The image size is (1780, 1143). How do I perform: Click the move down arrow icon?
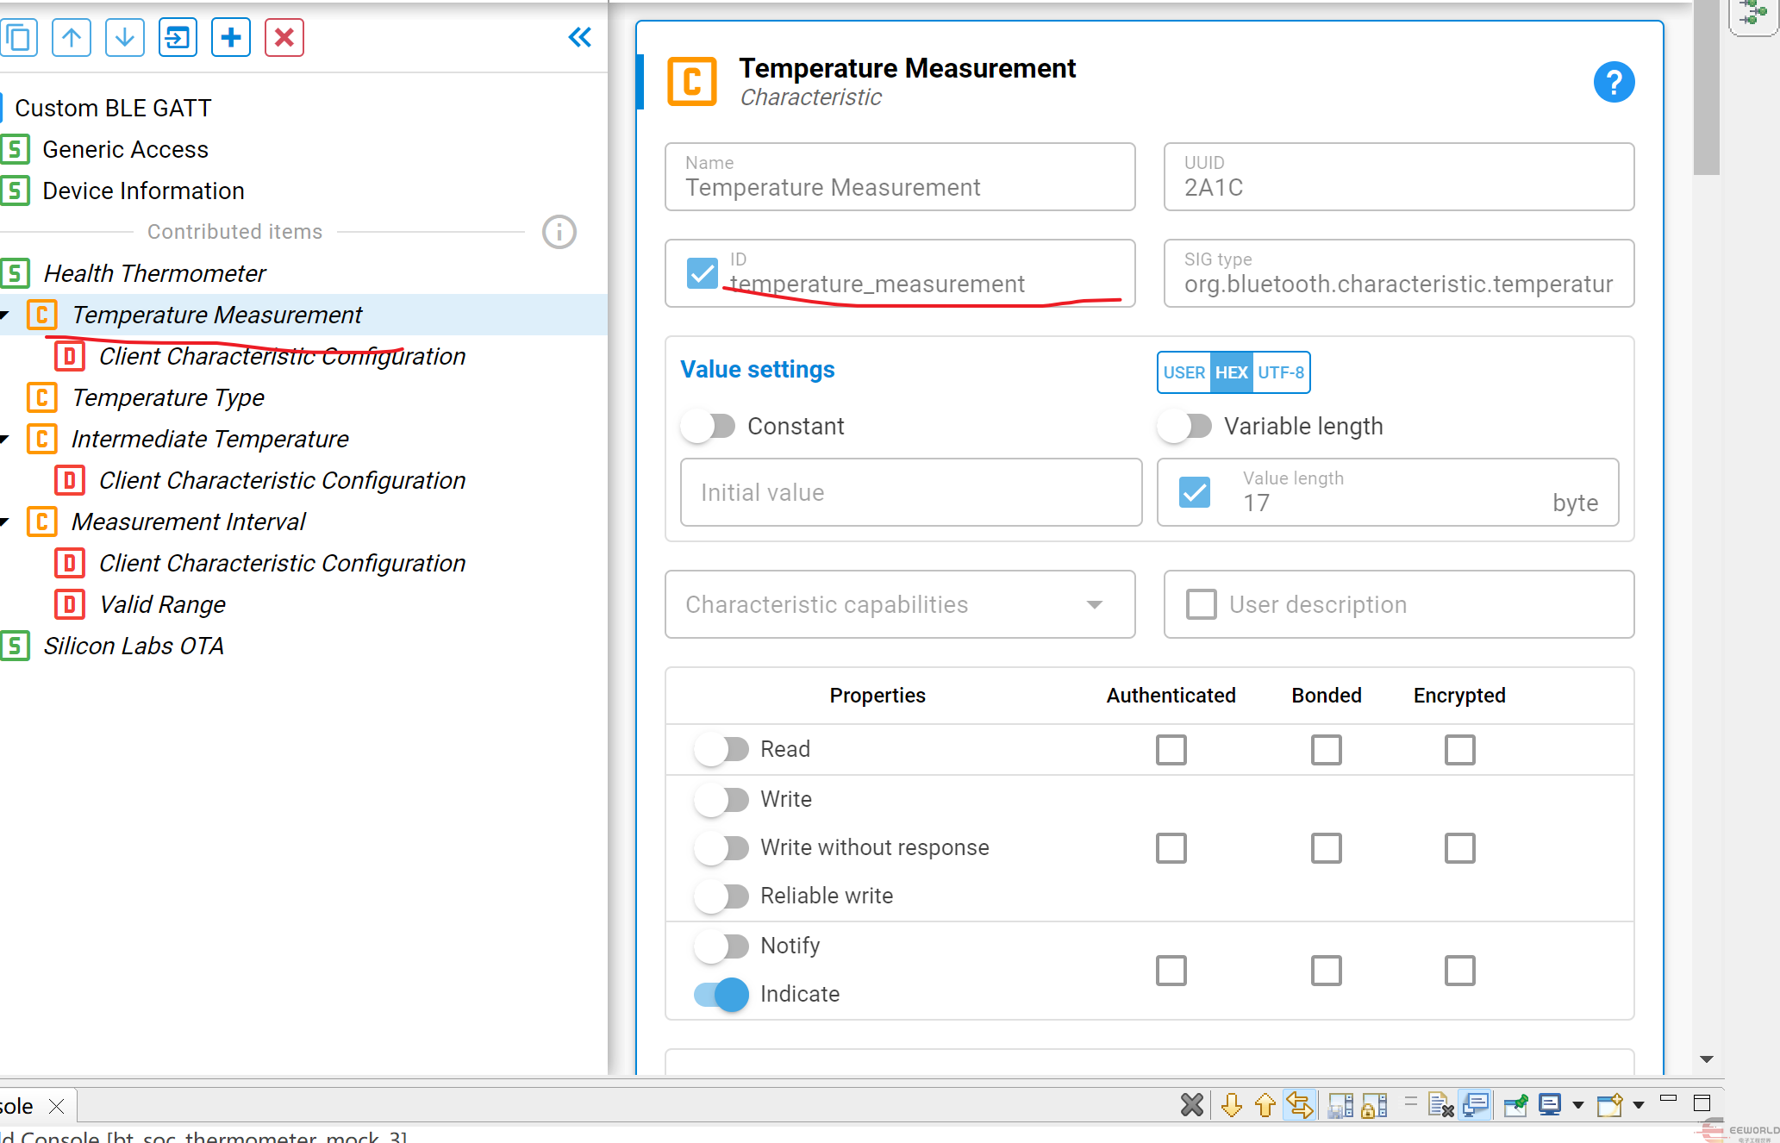pos(125,38)
